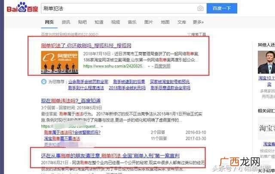Select the 音乐 tab
This screenshot has width=275, height=174.
(132, 22)
